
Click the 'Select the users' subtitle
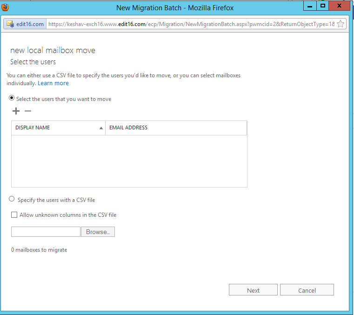point(33,62)
